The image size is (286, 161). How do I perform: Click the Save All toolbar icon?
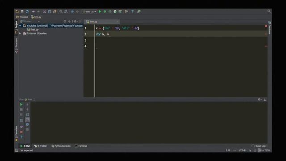22,12
